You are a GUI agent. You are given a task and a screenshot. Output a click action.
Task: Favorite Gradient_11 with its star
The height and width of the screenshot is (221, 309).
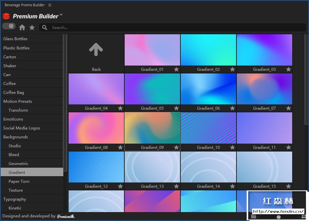pos(289,148)
